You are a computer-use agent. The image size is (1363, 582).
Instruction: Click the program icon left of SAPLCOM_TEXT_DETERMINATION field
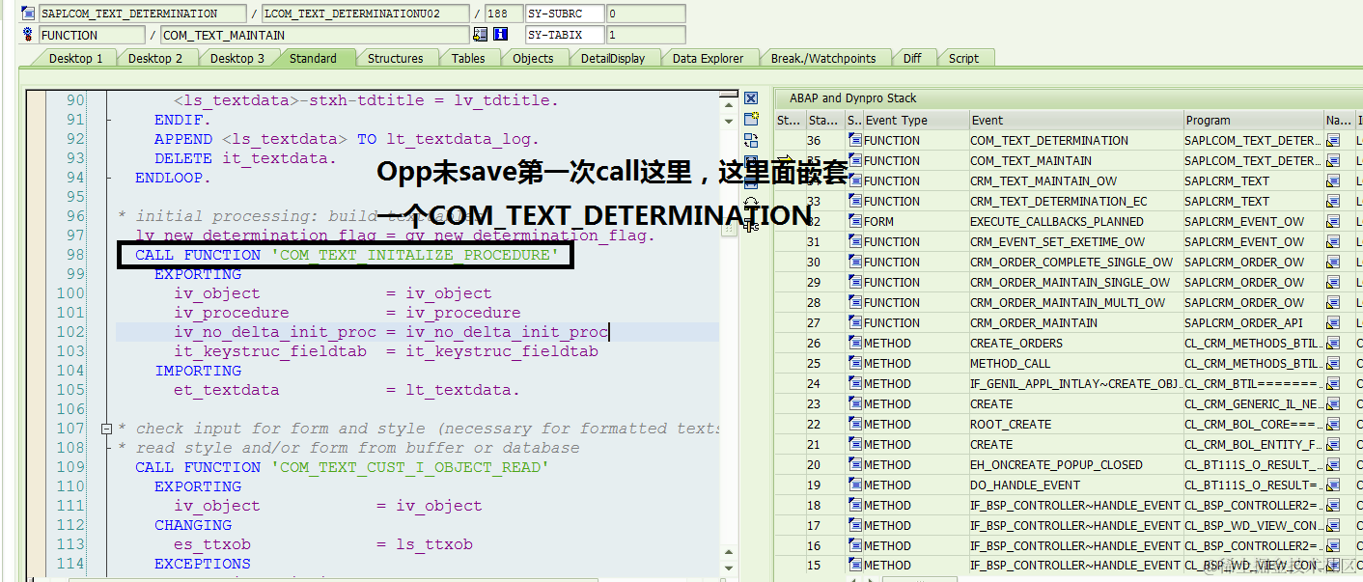(29, 14)
